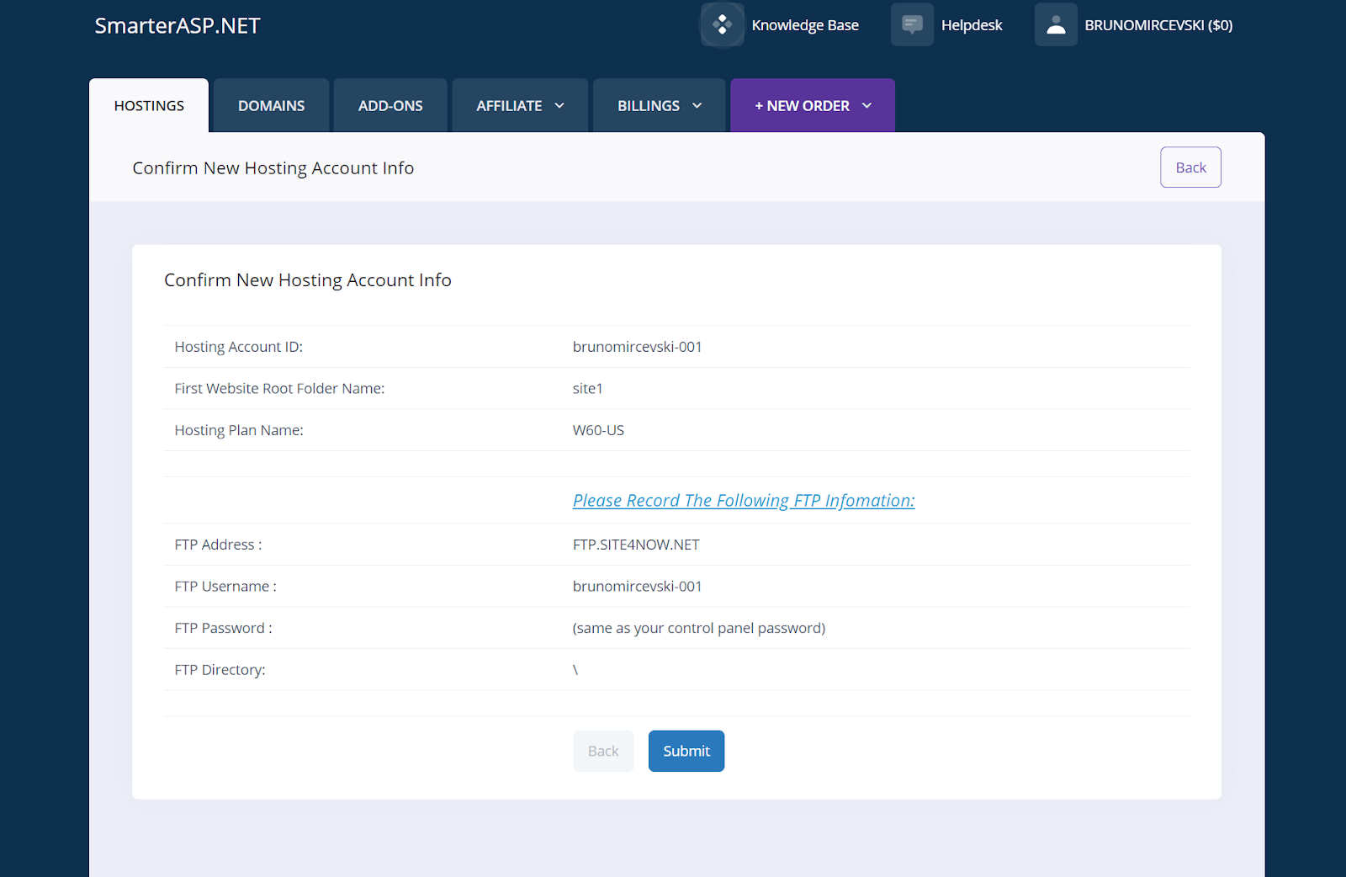The width and height of the screenshot is (1346, 877).
Task: Open the ADD-ONS tab
Action: pyautogui.click(x=390, y=106)
